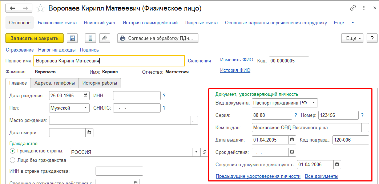Open the paperclip attached files icon
This screenshot has width=379, height=184.
click(x=104, y=38)
